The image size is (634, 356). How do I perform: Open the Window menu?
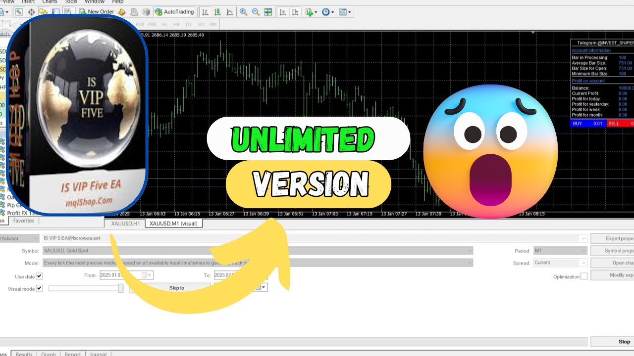94,2
